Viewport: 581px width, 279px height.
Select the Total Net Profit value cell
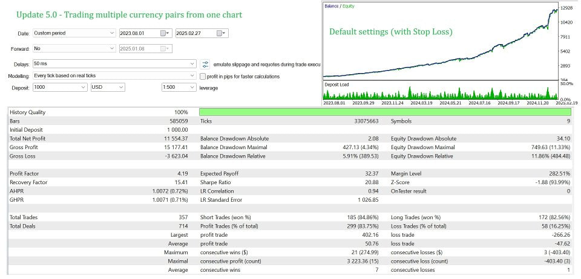click(x=171, y=138)
